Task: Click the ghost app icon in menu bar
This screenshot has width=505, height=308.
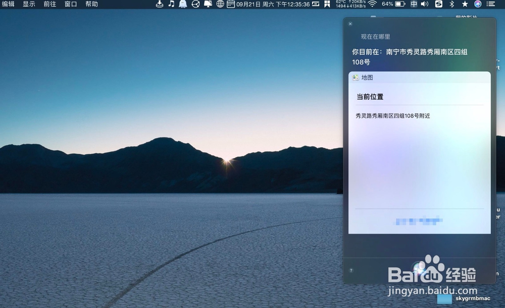Action: click(x=182, y=4)
